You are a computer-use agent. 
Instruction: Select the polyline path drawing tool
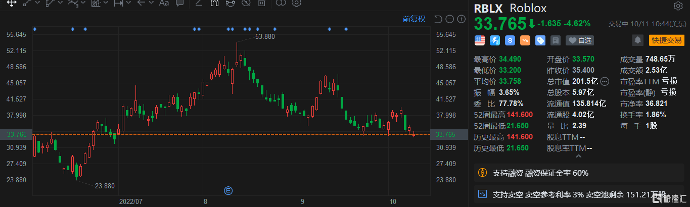coord(50,3)
